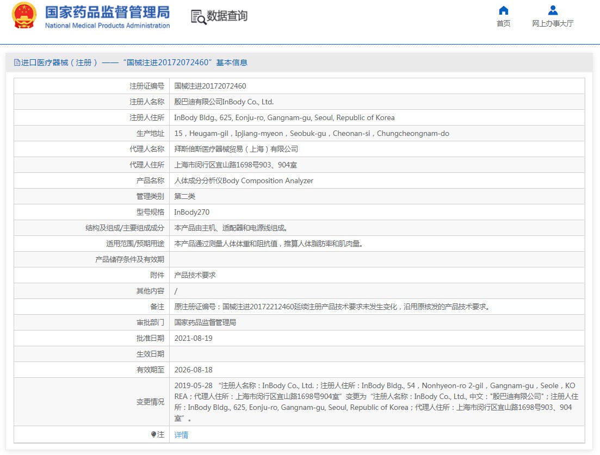Click the data query magnifier icon
Screen dimensions: 600x455
click(x=198, y=17)
